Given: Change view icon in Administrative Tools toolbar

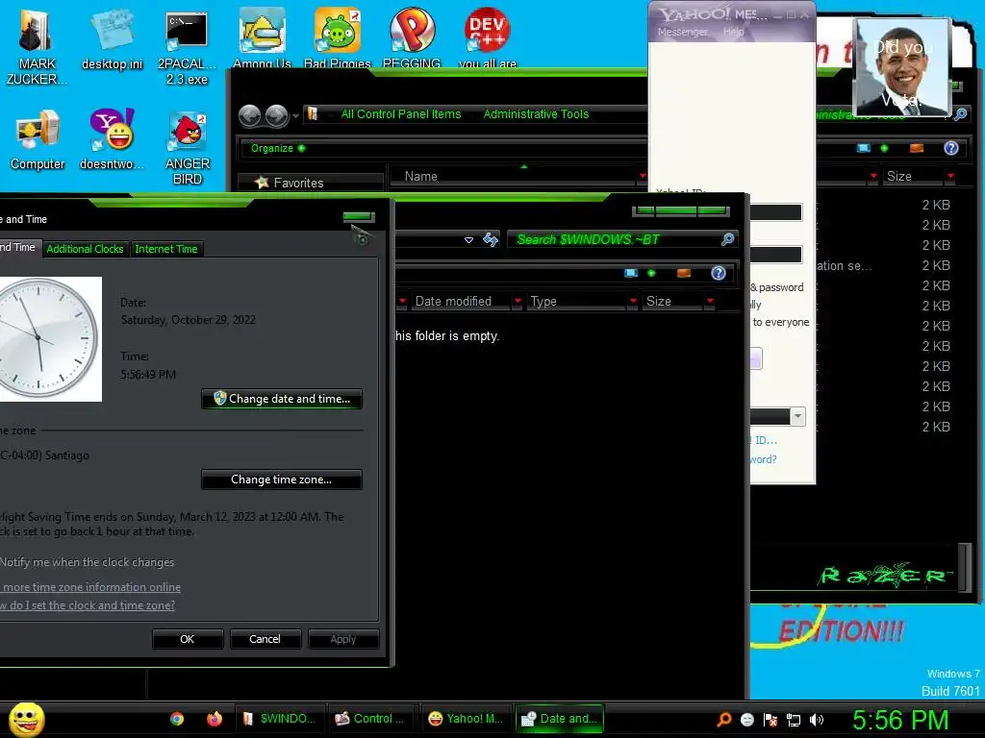Looking at the screenshot, I should click(x=864, y=148).
